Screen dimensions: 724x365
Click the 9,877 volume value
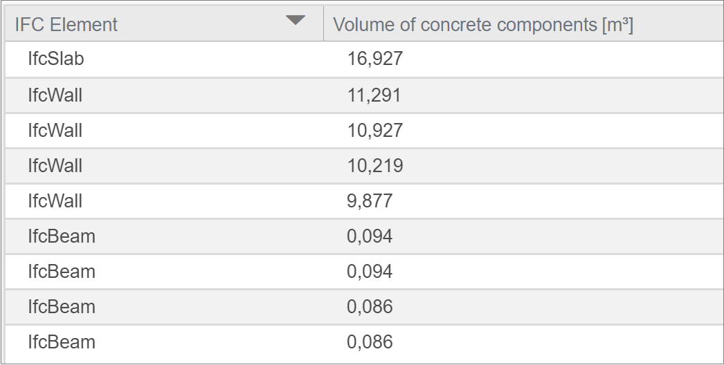coord(370,201)
